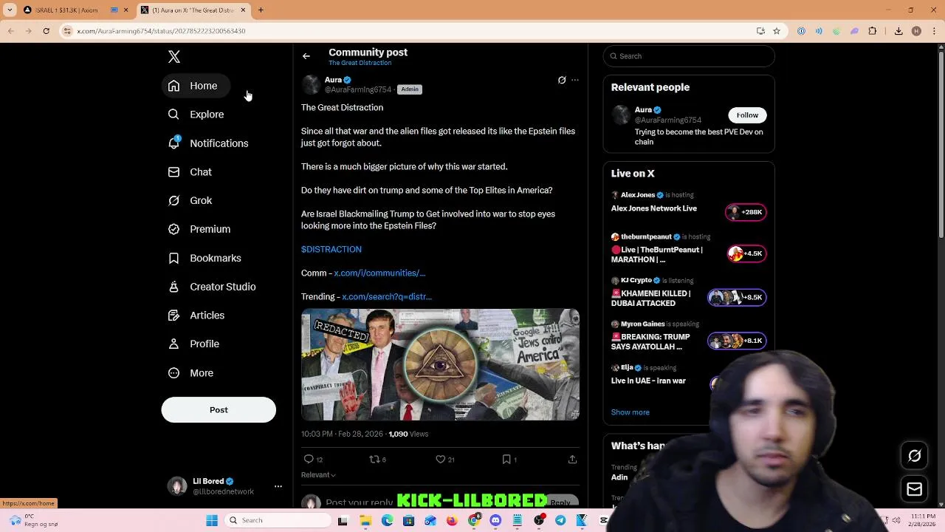Expand the Relevant replies sort dropdown
This screenshot has width=945, height=532.
tap(318, 475)
